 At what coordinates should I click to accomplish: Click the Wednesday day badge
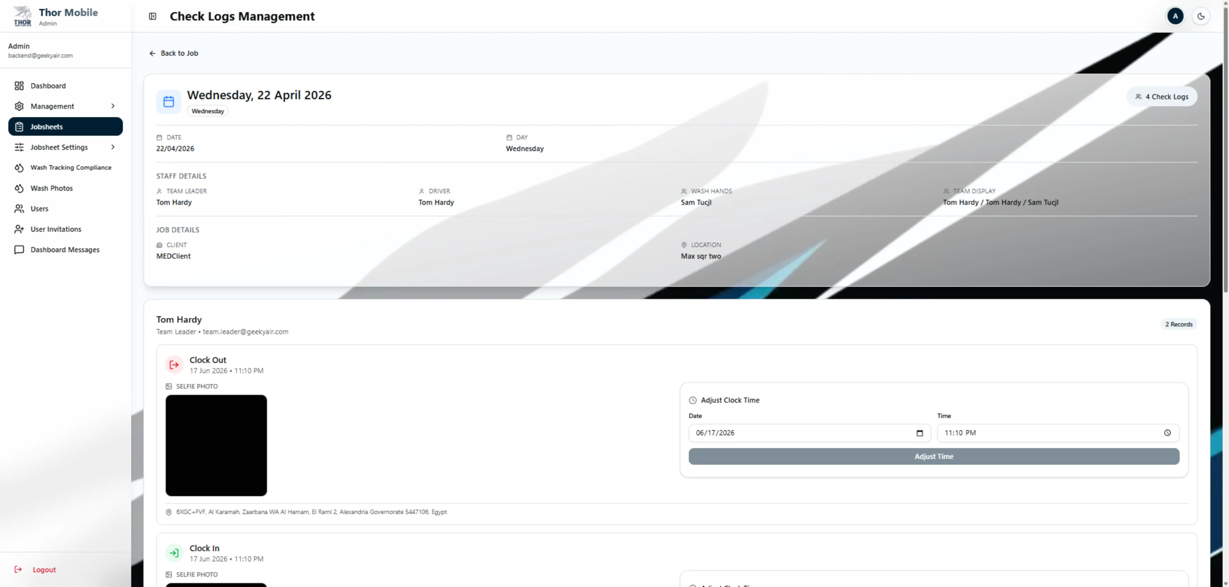(x=207, y=111)
